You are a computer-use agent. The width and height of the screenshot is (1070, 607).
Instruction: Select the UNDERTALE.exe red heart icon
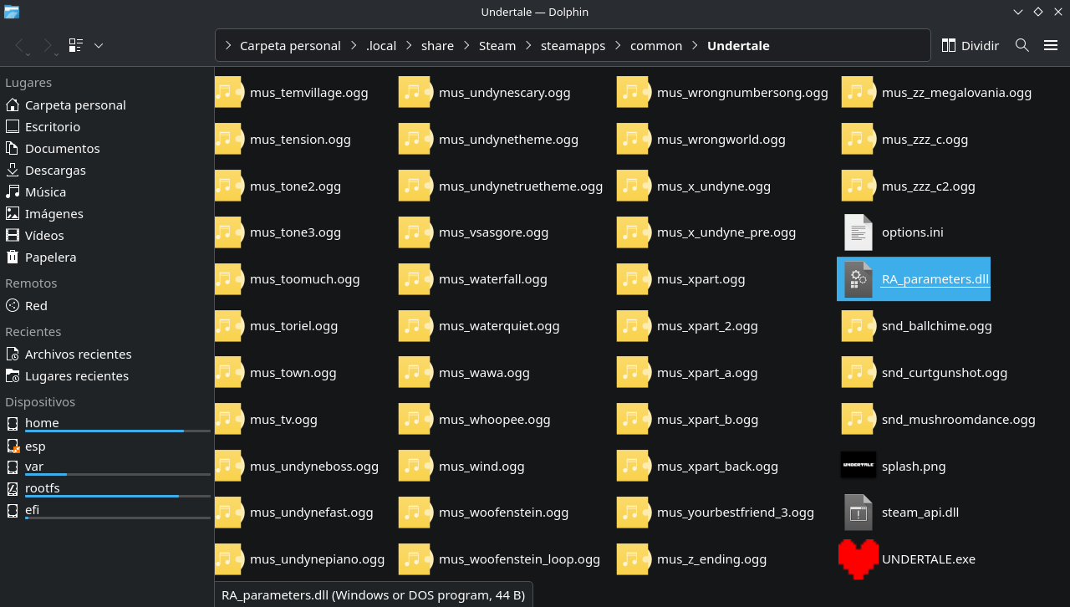859,559
